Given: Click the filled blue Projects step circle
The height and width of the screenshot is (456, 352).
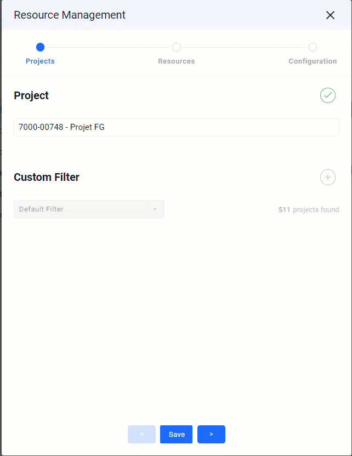Looking at the screenshot, I should coord(40,47).
